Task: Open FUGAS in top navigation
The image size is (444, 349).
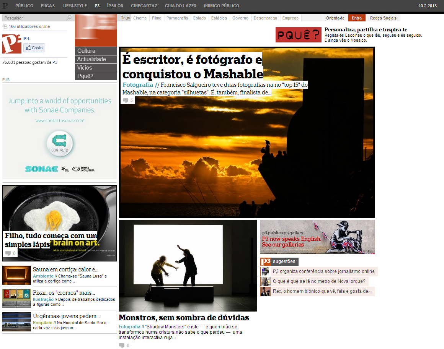Action: pyautogui.click(x=48, y=6)
